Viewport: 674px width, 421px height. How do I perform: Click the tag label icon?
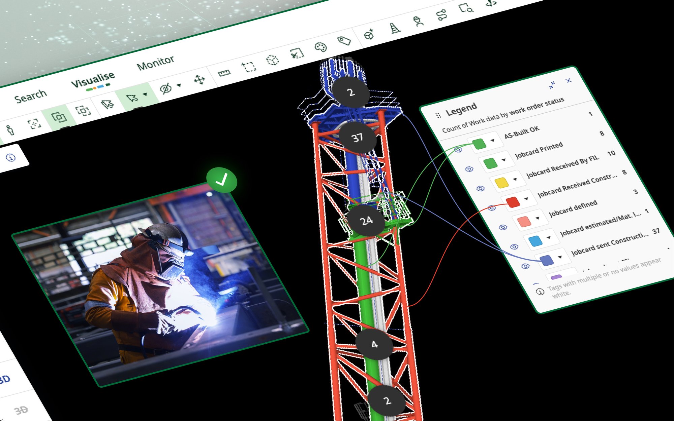pos(344,41)
